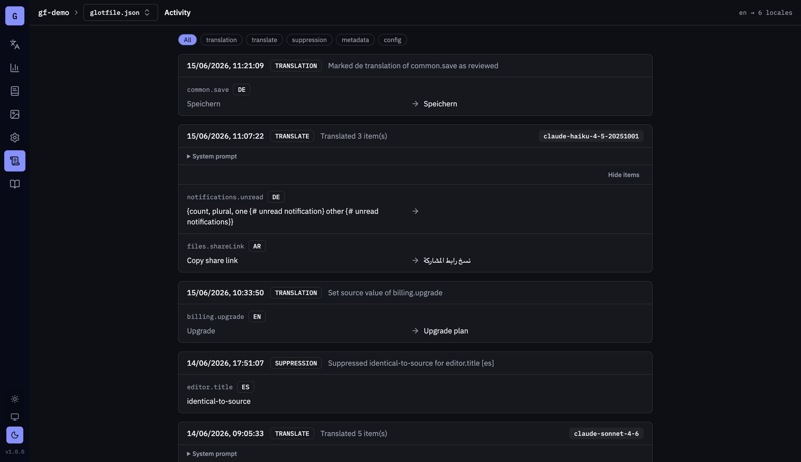Image resolution: width=801 pixels, height=462 pixels.
Task: Select the activity scroll log icon
Action: click(15, 161)
